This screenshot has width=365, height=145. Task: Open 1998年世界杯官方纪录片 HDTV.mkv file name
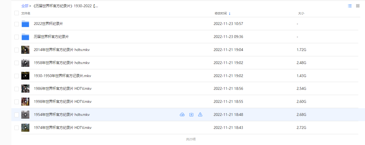click(63, 102)
